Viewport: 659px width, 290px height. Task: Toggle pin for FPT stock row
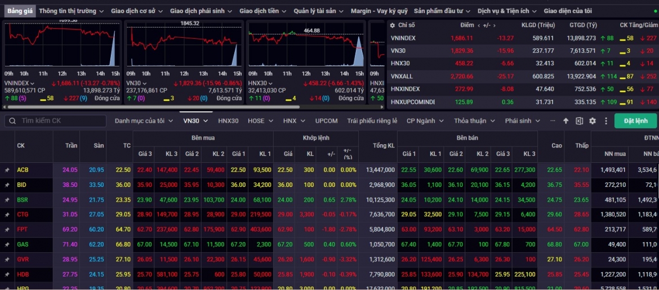pyautogui.click(x=7, y=230)
